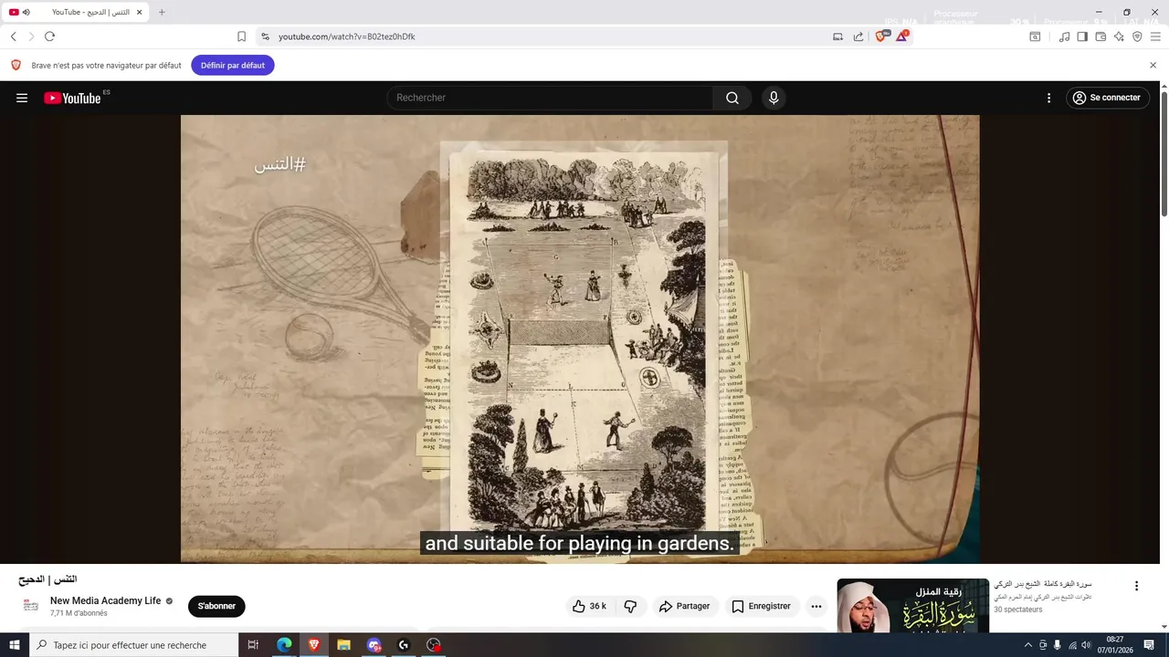Close the YouTube browser tab

pos(139,12)
